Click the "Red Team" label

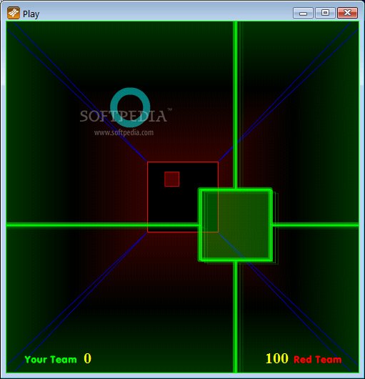[317, 360]
